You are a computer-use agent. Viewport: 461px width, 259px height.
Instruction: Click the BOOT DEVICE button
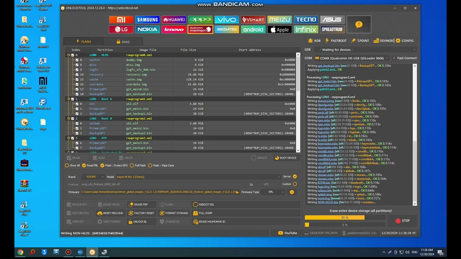(x=286, y=158)
